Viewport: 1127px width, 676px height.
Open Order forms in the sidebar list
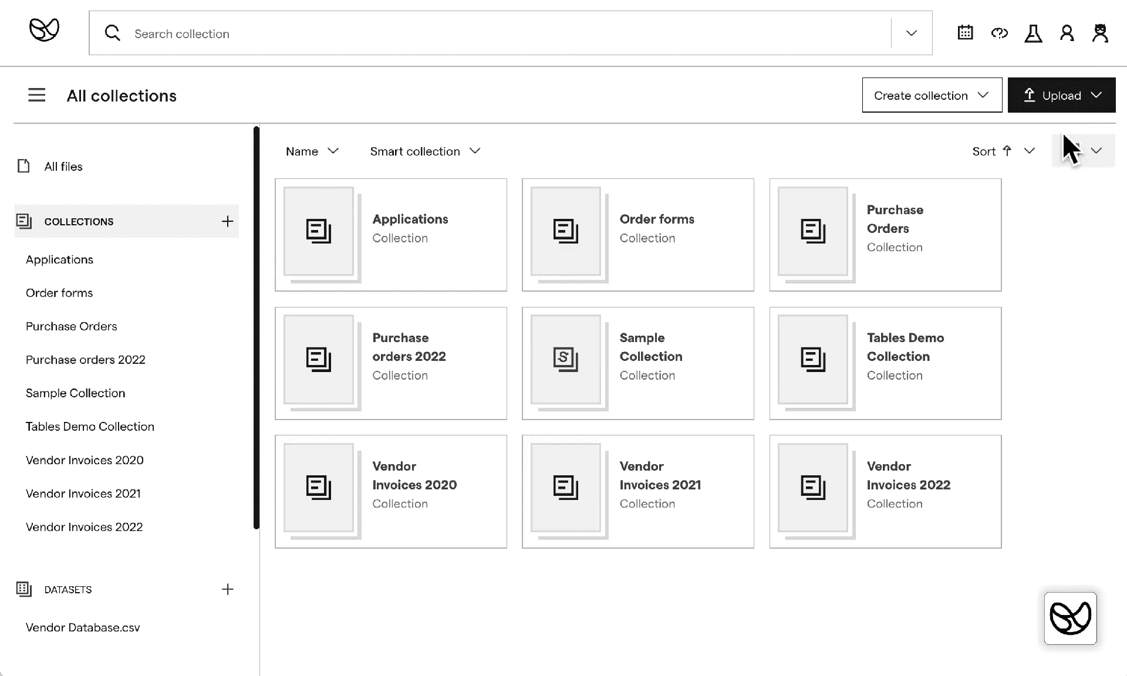(x=59, y=293)
